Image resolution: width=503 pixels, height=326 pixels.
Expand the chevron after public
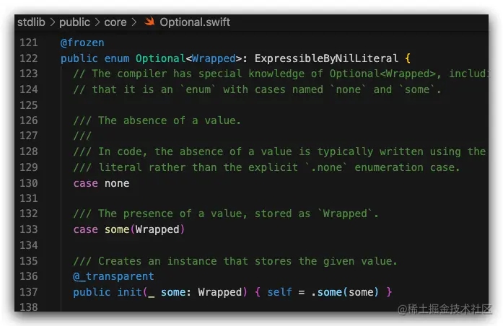point(97,22)
